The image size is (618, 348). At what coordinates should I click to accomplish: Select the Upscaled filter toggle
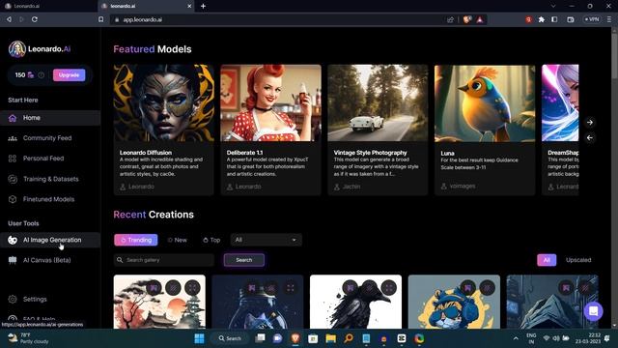pos(578,260)
